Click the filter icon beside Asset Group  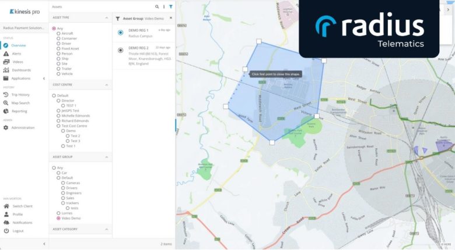coord(117,19)
